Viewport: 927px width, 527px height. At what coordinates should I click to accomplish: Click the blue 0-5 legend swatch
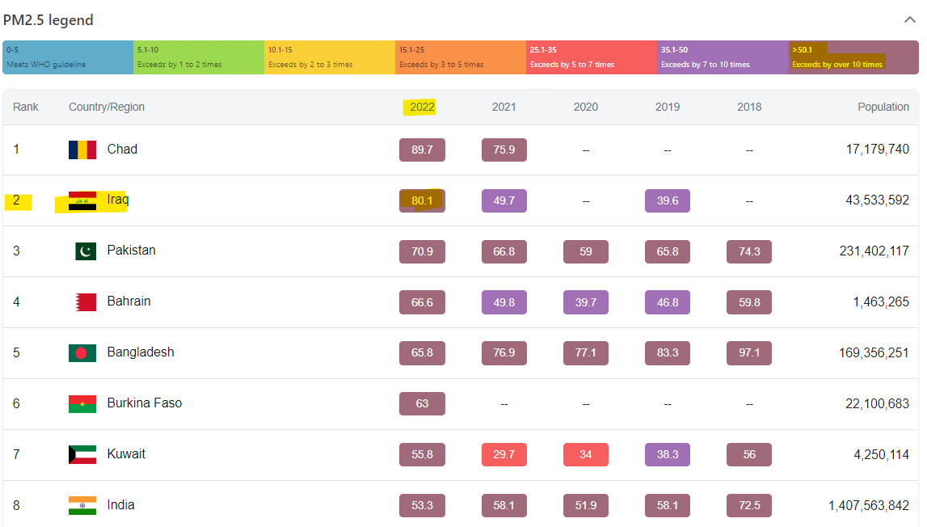pos(68,57)
